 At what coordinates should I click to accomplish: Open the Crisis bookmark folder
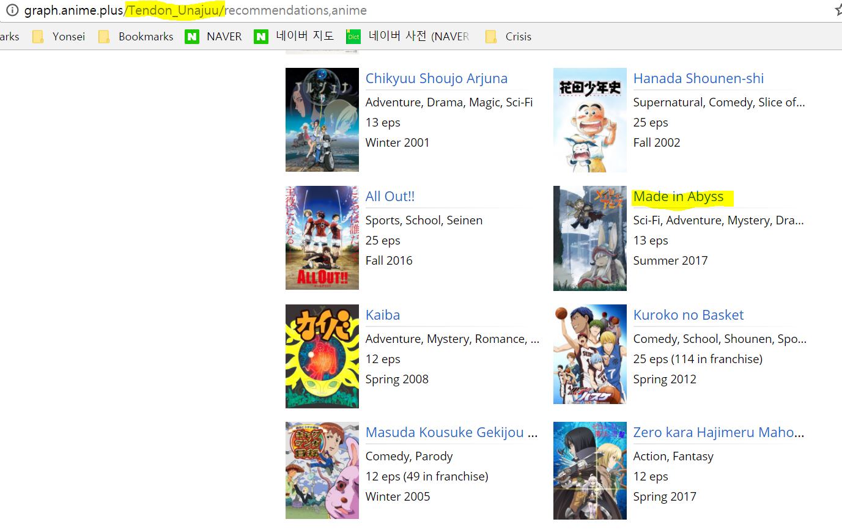coord(508,37)
